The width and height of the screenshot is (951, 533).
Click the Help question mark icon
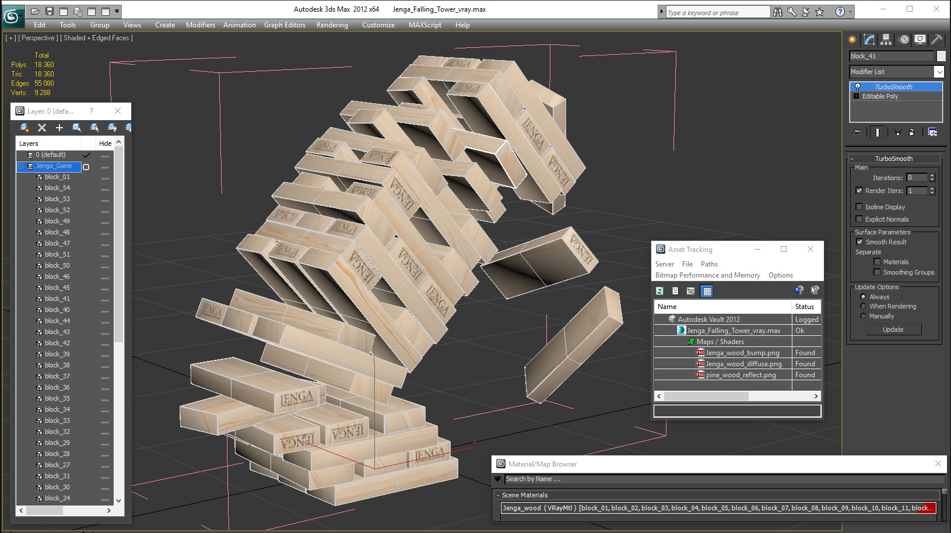point(840,12)
